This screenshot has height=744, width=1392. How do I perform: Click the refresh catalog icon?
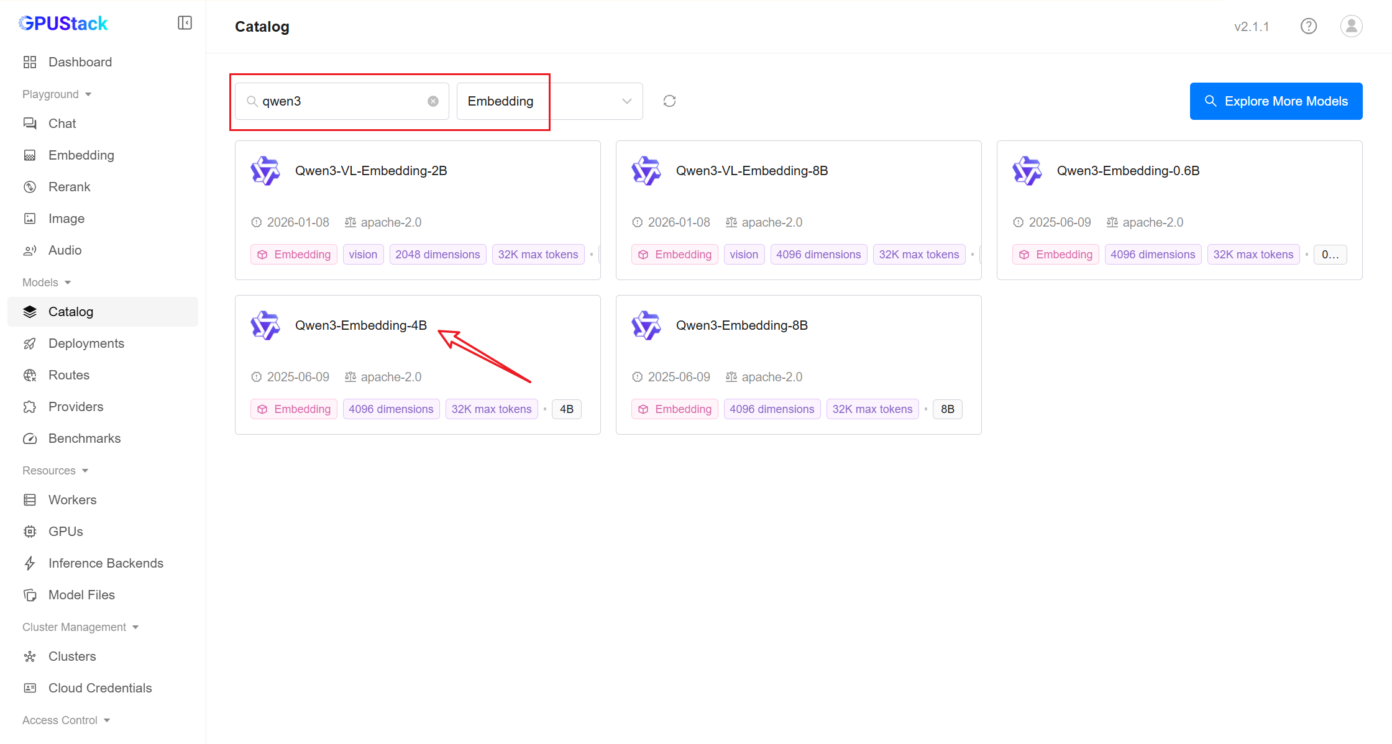[x=669, y=101]
